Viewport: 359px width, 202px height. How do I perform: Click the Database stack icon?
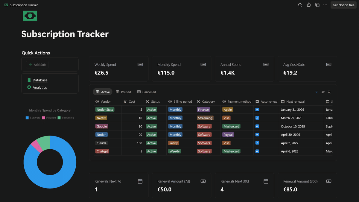click(29, 80)
